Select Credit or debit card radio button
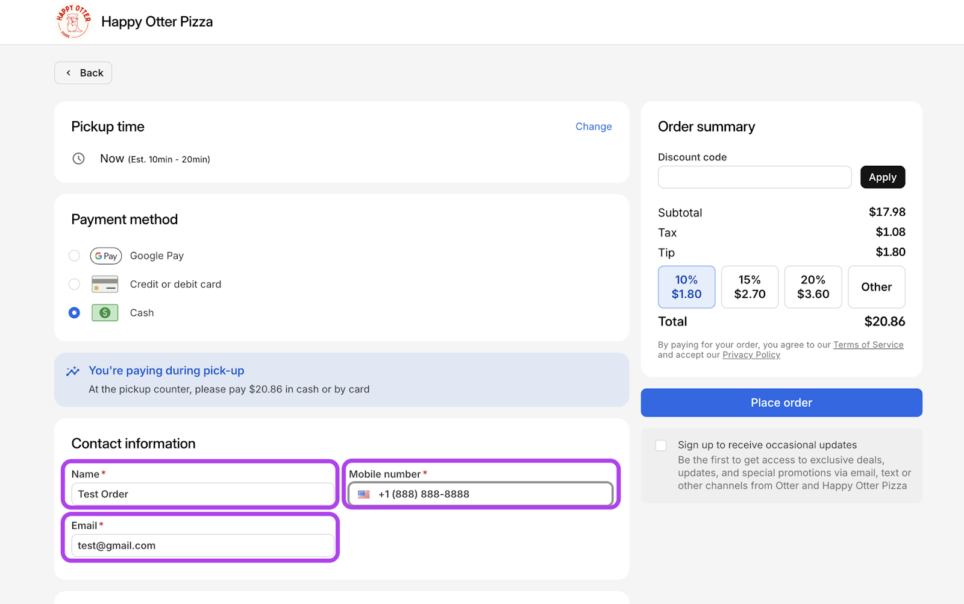The height and width of the screenshot is (604, 964). click(x=74, y=284)
